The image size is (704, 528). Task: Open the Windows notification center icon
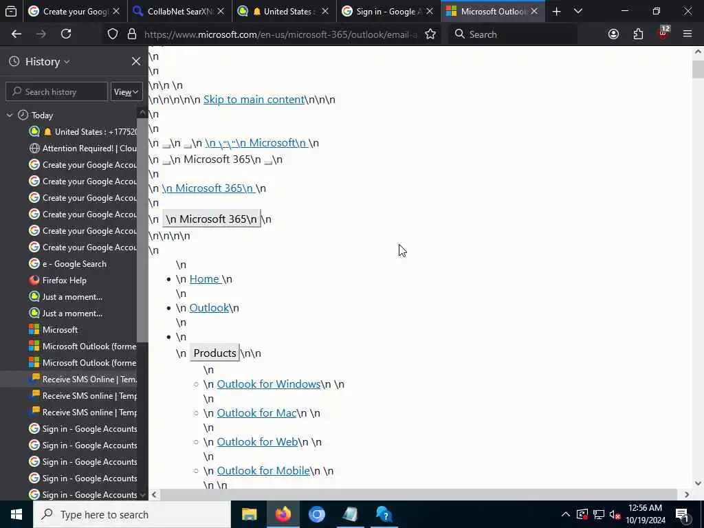click(x=682, y=514)
